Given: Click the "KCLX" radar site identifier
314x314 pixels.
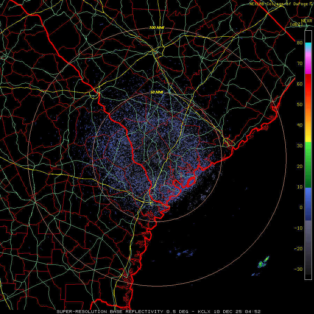Looking at the screenshot, I should pos(204,312).
